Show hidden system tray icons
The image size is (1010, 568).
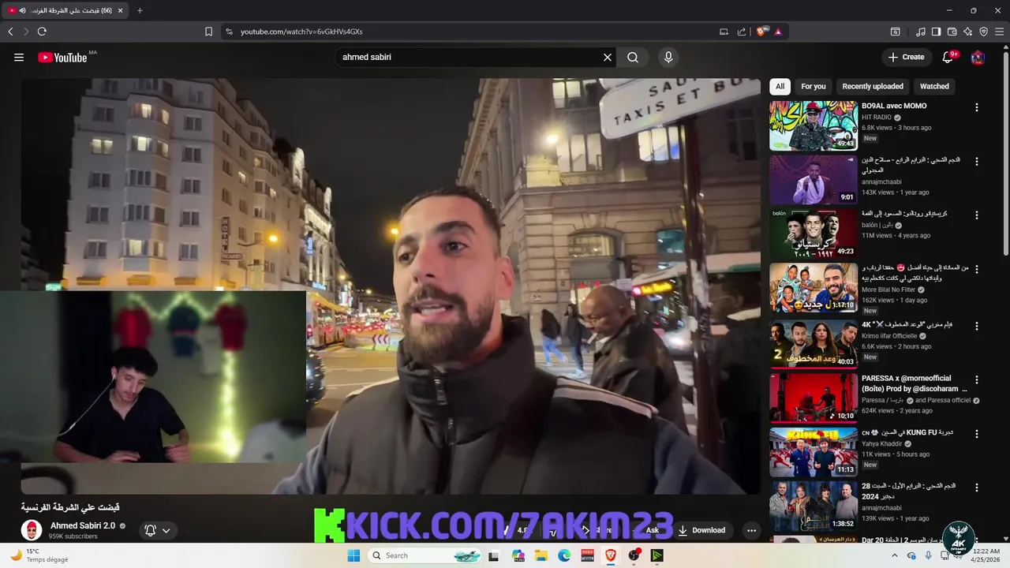pyautogui.click(x=896, y=555)
